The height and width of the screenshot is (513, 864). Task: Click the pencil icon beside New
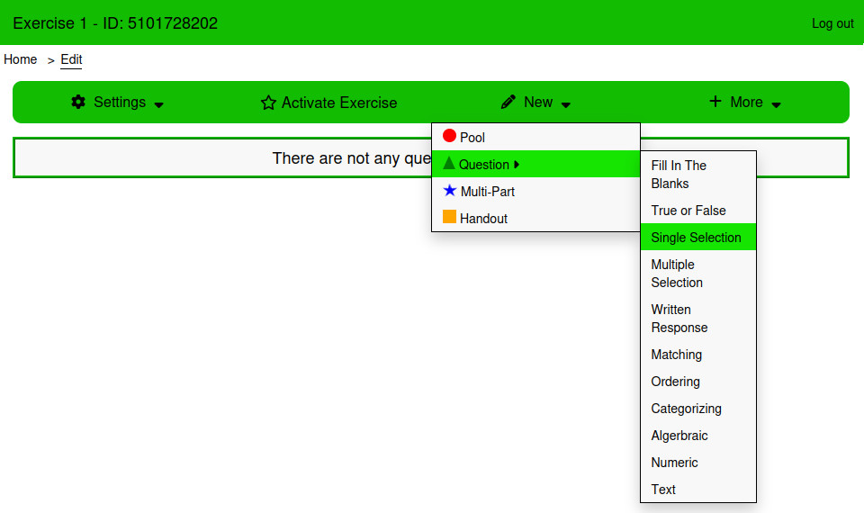508,103
